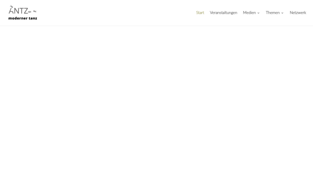
Task: Open the Medien menu item
Action: click(249, 13)
